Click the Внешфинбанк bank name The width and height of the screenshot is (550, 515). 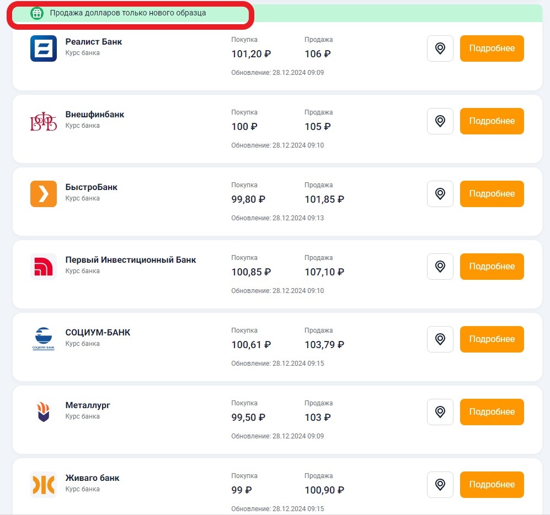tap(95, 115)
